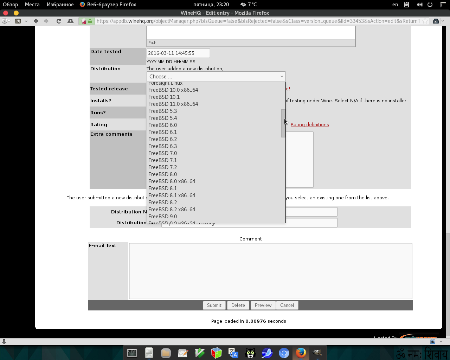Choose FreeBSD 11.0 x86_64 option

pyautogui.click(x=214, y=104)
